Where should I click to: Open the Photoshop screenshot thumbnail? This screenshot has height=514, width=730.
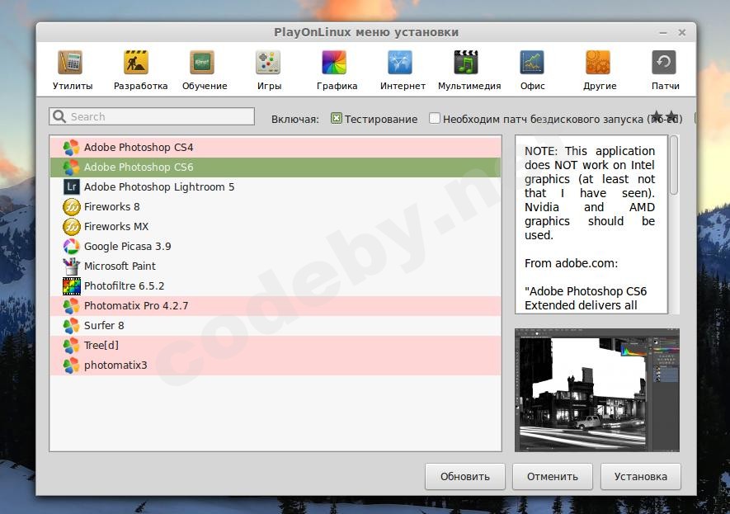click(x=597, y=390)
